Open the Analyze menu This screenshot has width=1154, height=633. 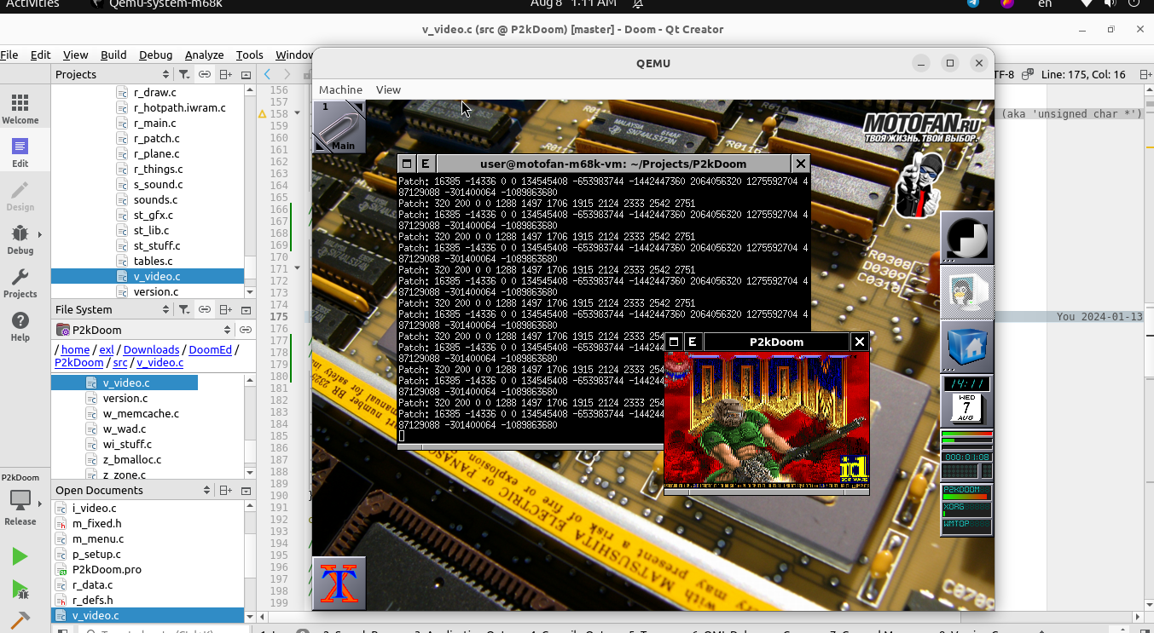point(205,55)
